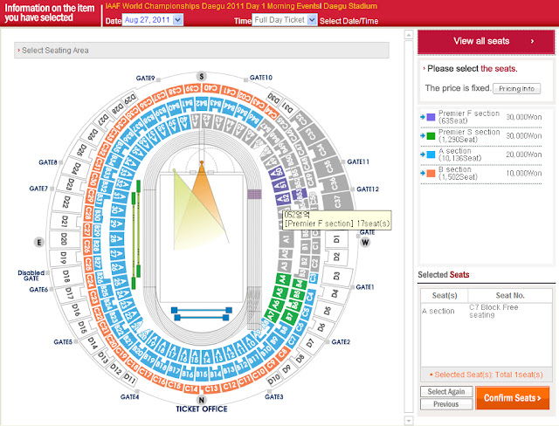Screen dimensions: 559x426
Task: Select orange seating block C41
Action: (228, 91)
